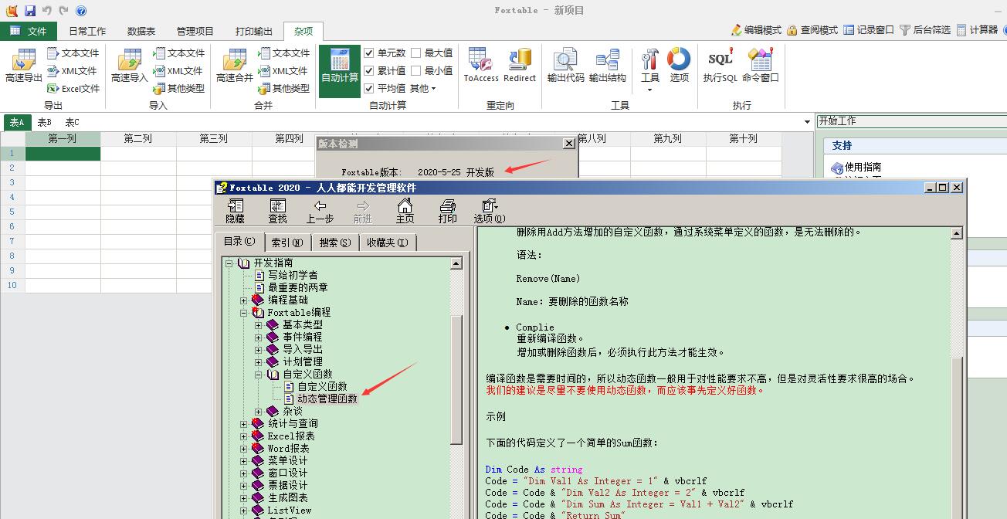
Task: Click the 高速导入 fast import icon
Action: (x=129, y=66)
